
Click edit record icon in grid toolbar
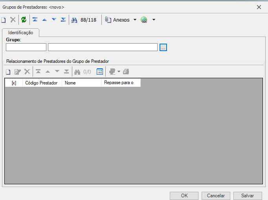(x=18, y=72)
